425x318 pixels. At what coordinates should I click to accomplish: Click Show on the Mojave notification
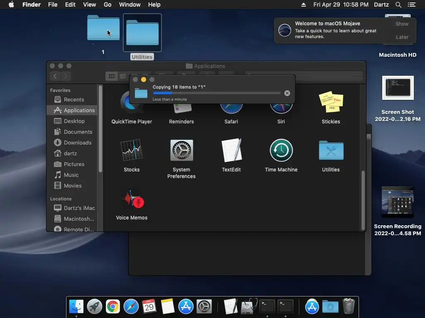point(402,24)
